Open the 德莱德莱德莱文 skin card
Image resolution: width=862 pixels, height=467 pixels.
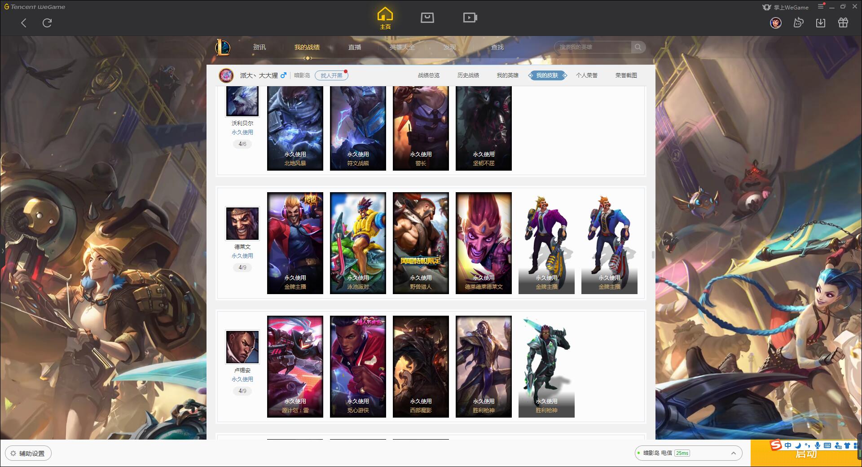point(484,243)
